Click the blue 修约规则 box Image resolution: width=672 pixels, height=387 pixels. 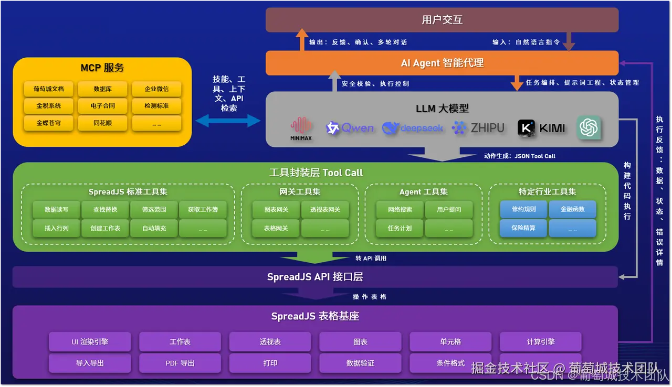tap(523, 209)
